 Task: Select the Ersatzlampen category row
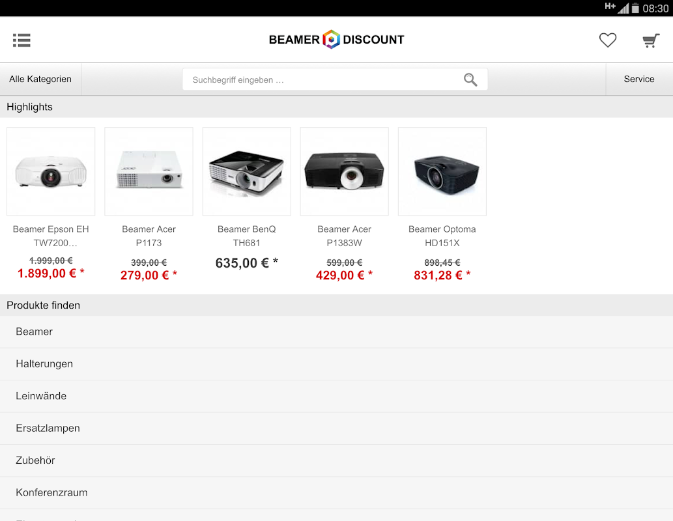tap(336, 429)
